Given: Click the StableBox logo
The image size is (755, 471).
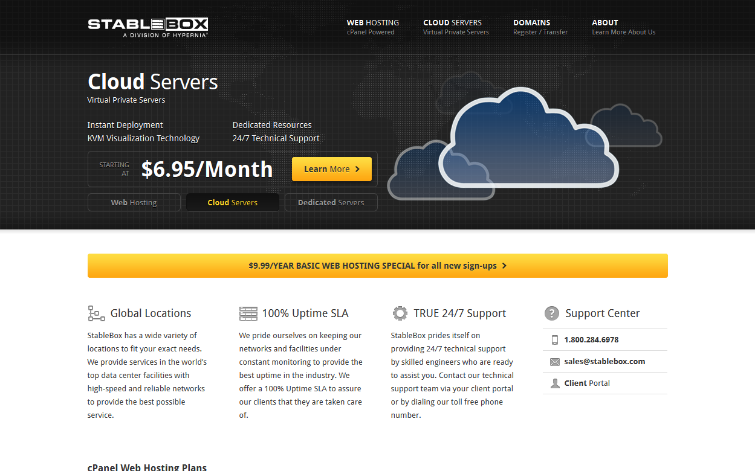Looking at the screenshot, I should pos(148,28).
